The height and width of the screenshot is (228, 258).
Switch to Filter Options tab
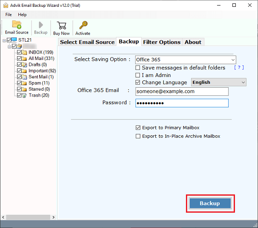(x=162, y=42)
